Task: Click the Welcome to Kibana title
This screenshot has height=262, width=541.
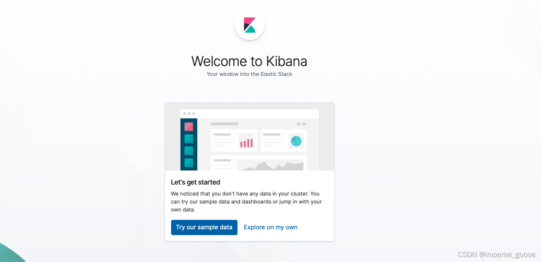Action: click(x=249, y=61)
